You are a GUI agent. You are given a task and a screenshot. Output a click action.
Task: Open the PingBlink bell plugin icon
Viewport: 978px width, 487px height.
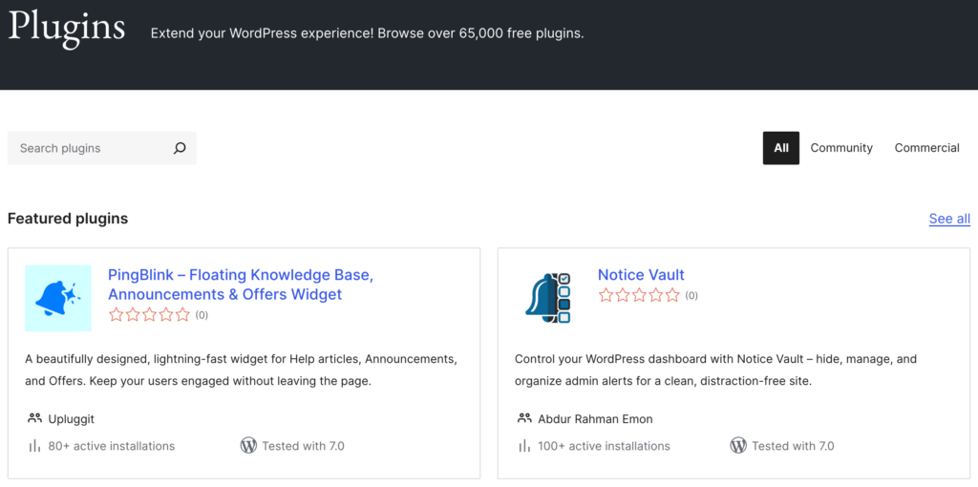click(x=58, y=298)
